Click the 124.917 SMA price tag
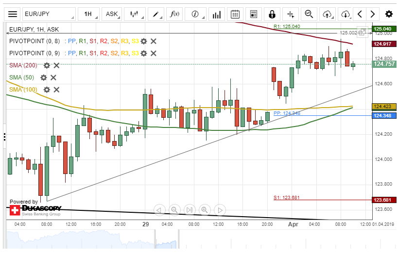The height and width of the screenshot is (253, 398). point(384,44)
